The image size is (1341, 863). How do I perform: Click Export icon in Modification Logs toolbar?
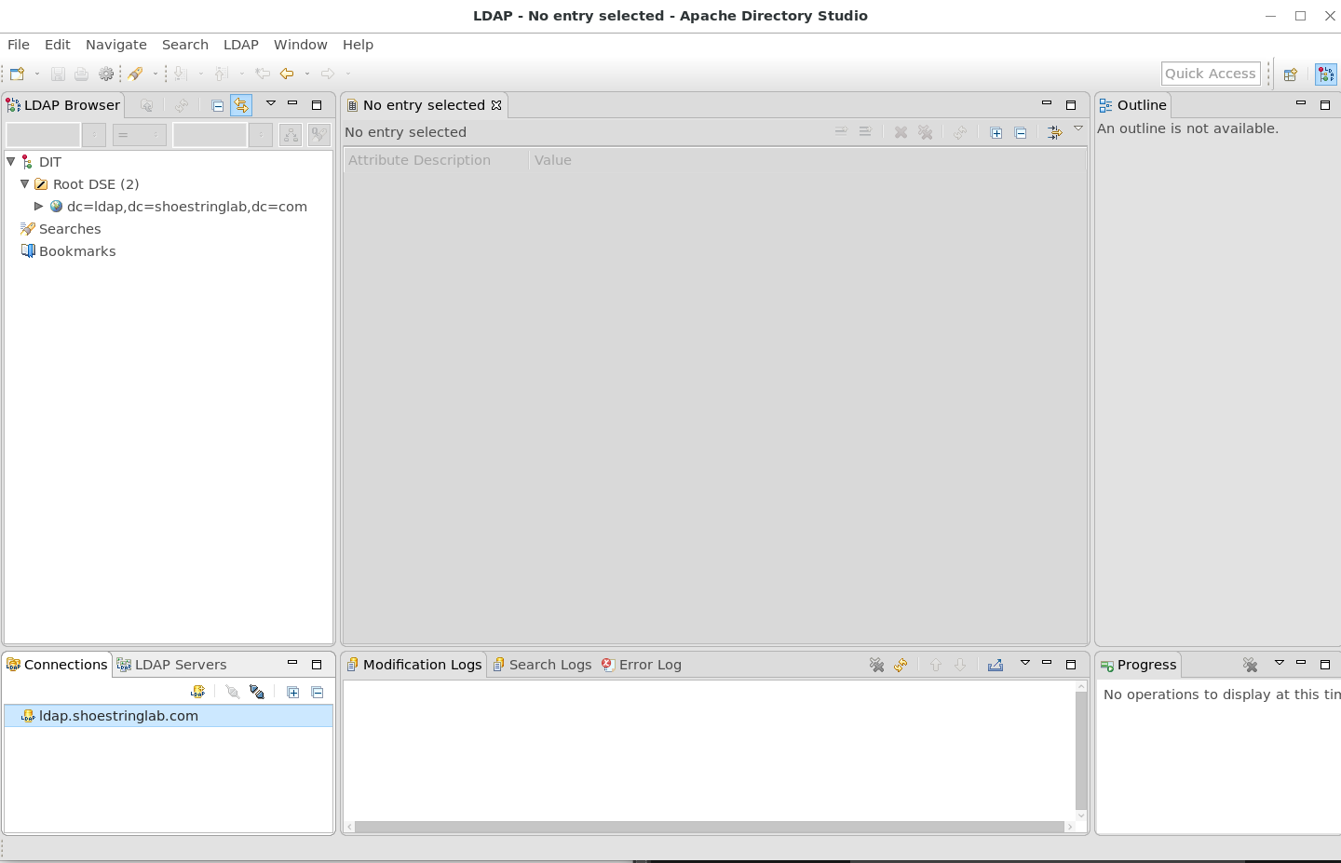coord(996,665)
